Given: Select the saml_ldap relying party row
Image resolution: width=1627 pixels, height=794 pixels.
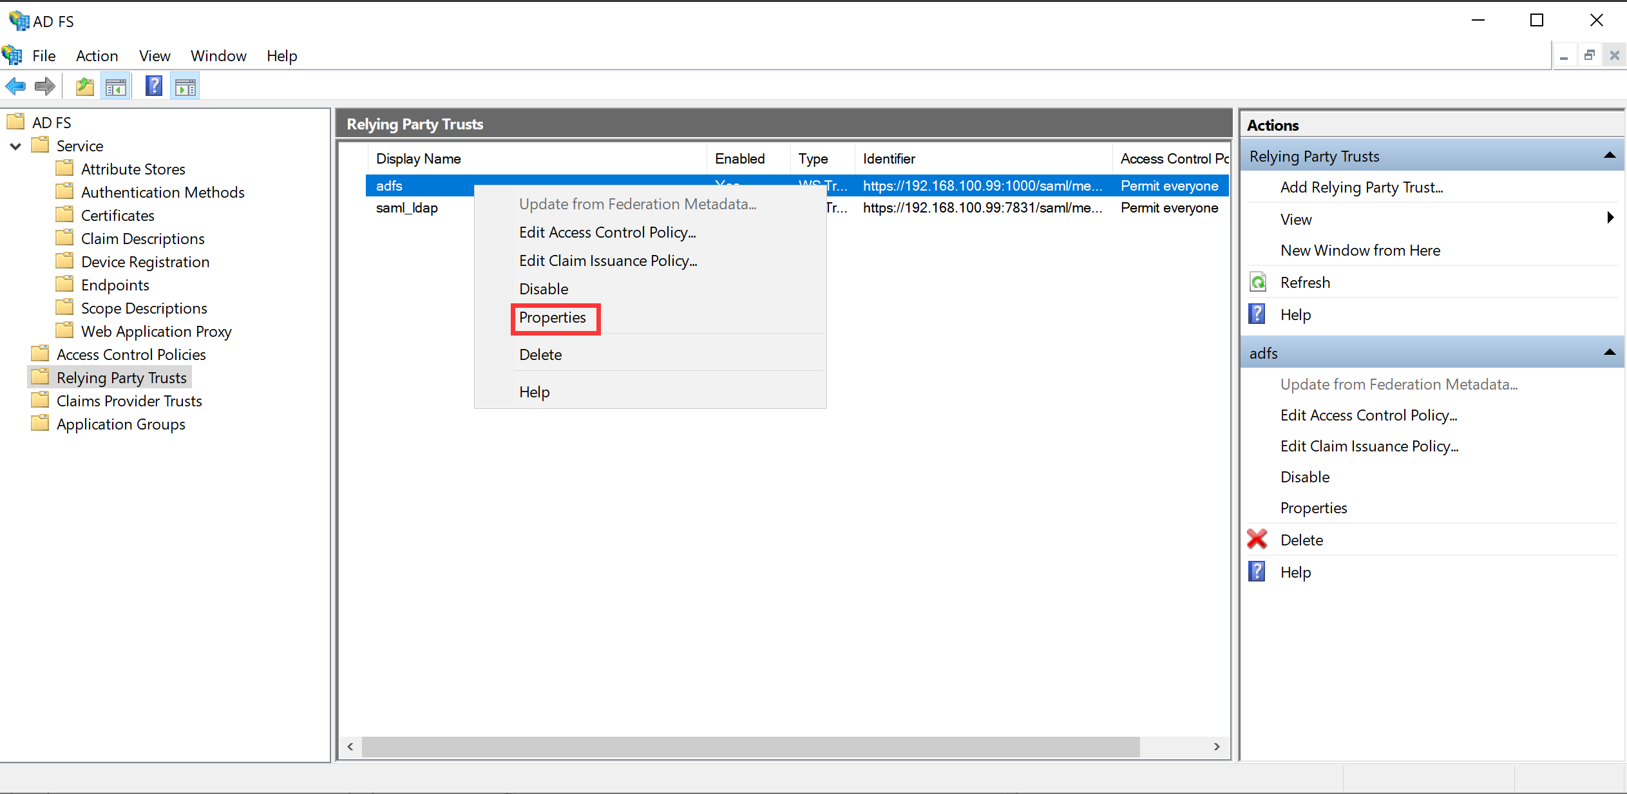Looking at the screenshot, I should (407, 208).
